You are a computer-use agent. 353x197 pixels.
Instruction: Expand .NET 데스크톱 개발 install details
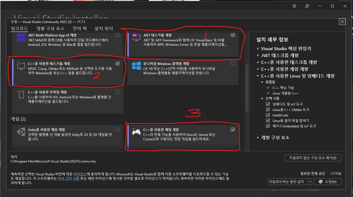258,55
